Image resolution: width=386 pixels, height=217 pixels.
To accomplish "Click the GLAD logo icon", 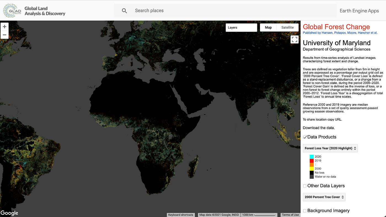I will pos(12,10).
